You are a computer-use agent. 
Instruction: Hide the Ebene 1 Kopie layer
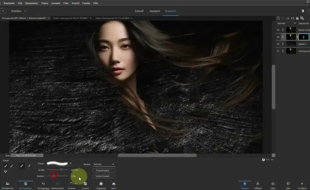point(278,30)
